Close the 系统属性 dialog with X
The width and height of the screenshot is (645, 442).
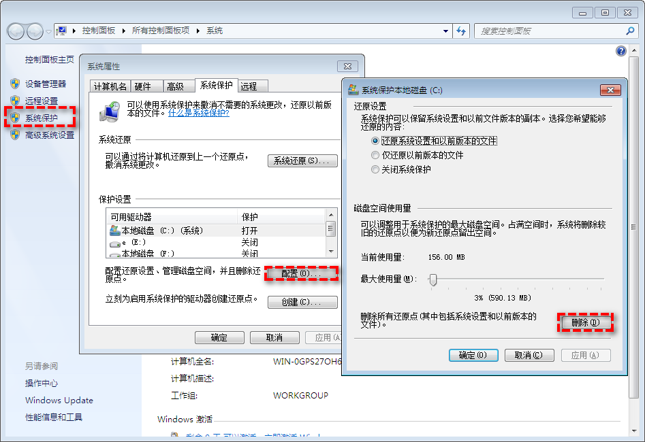point(347,66)
